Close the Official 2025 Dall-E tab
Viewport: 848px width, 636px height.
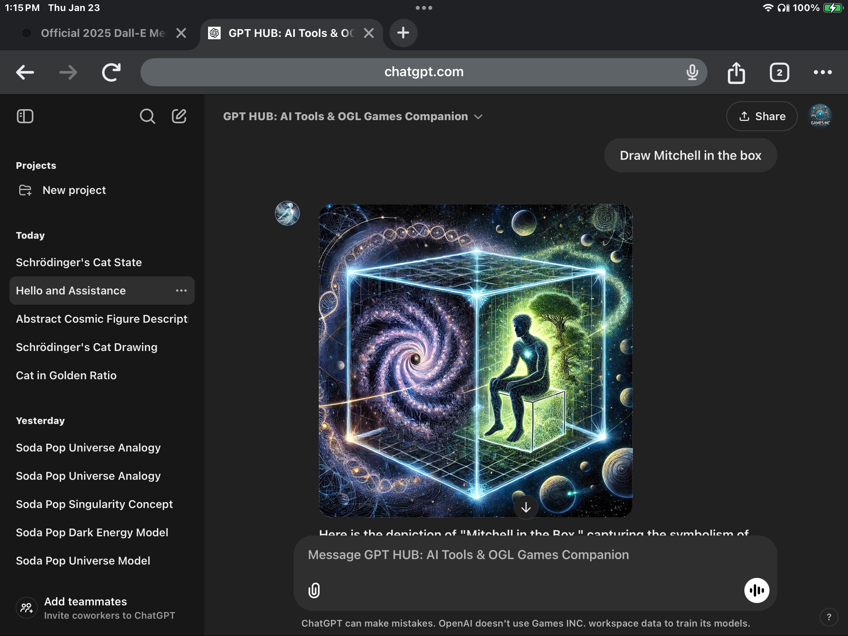[x=181, y=33]
